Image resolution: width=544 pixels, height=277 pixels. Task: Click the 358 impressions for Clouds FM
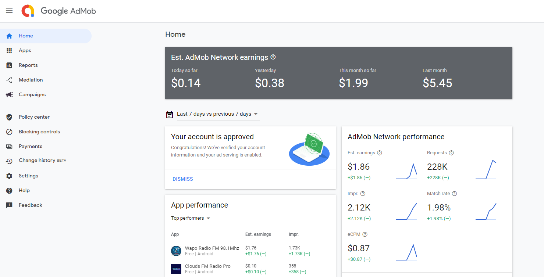293,266
